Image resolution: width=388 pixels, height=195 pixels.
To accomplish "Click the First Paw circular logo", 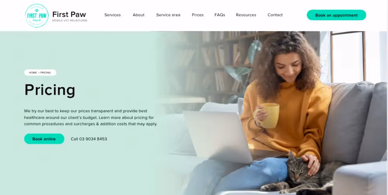I will click(36, 16).
